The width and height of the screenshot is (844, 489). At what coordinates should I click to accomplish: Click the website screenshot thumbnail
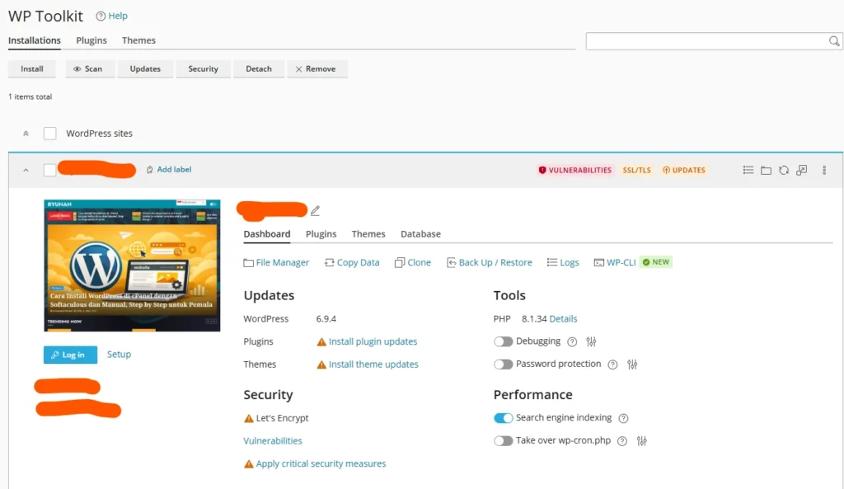[x=132, y=266]
